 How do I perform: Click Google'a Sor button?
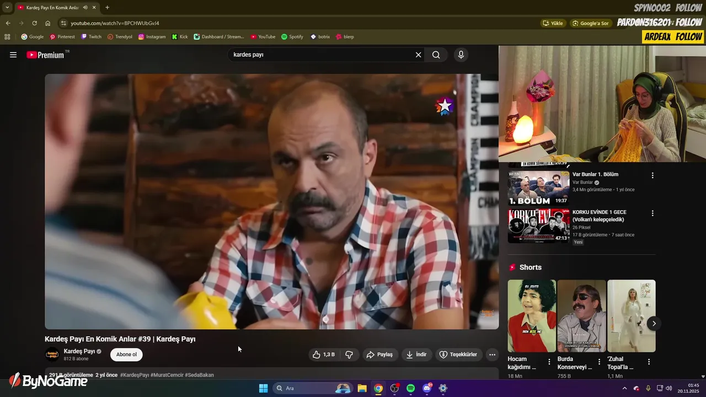coord(590,23)
